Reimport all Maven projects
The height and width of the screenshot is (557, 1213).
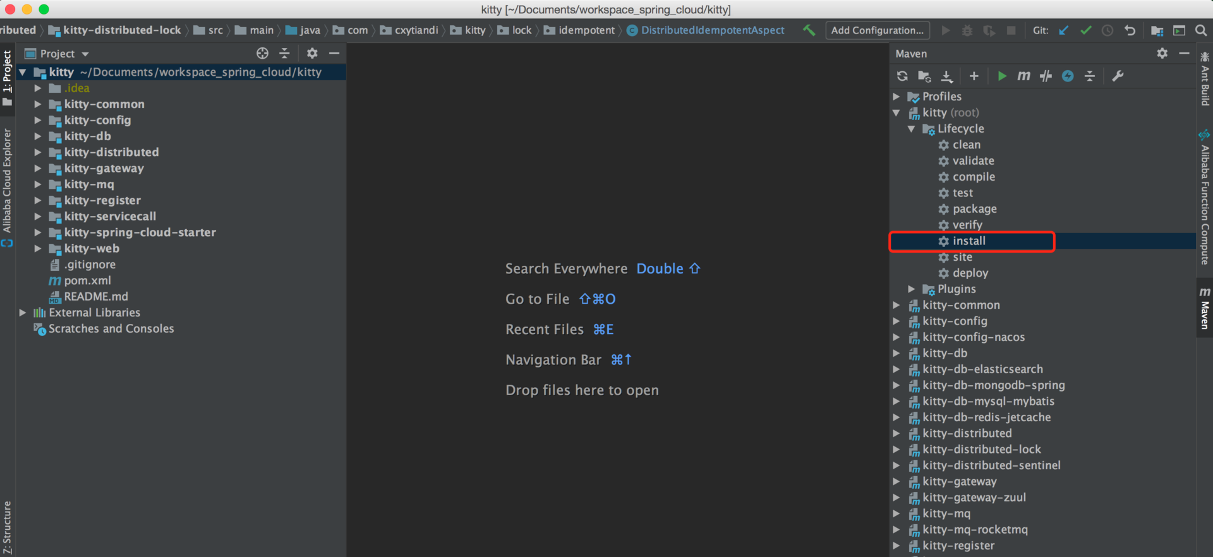coord(902,76)
